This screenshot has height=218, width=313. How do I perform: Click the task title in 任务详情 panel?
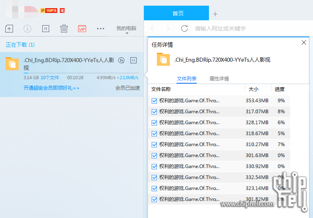coord(222,60)
